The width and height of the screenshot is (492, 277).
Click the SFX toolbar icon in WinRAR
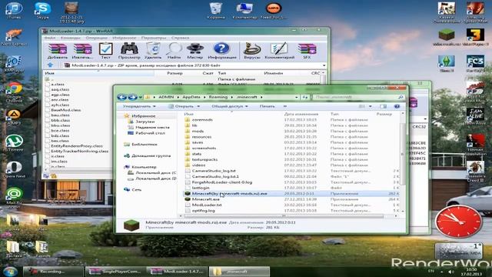click(x=307, y=52)
